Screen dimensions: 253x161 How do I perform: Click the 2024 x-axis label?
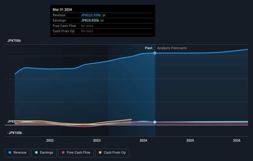tap(143, 141)
